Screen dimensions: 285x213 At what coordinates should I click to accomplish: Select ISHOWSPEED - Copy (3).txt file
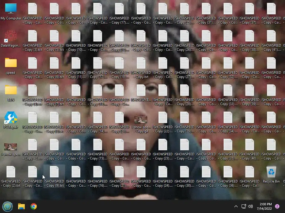(x=32, y=41)
